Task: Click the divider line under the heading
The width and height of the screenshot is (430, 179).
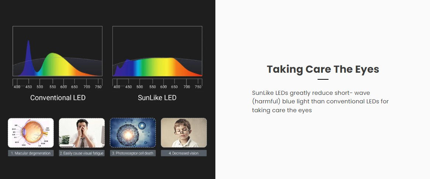Action: tap(323, 79)
